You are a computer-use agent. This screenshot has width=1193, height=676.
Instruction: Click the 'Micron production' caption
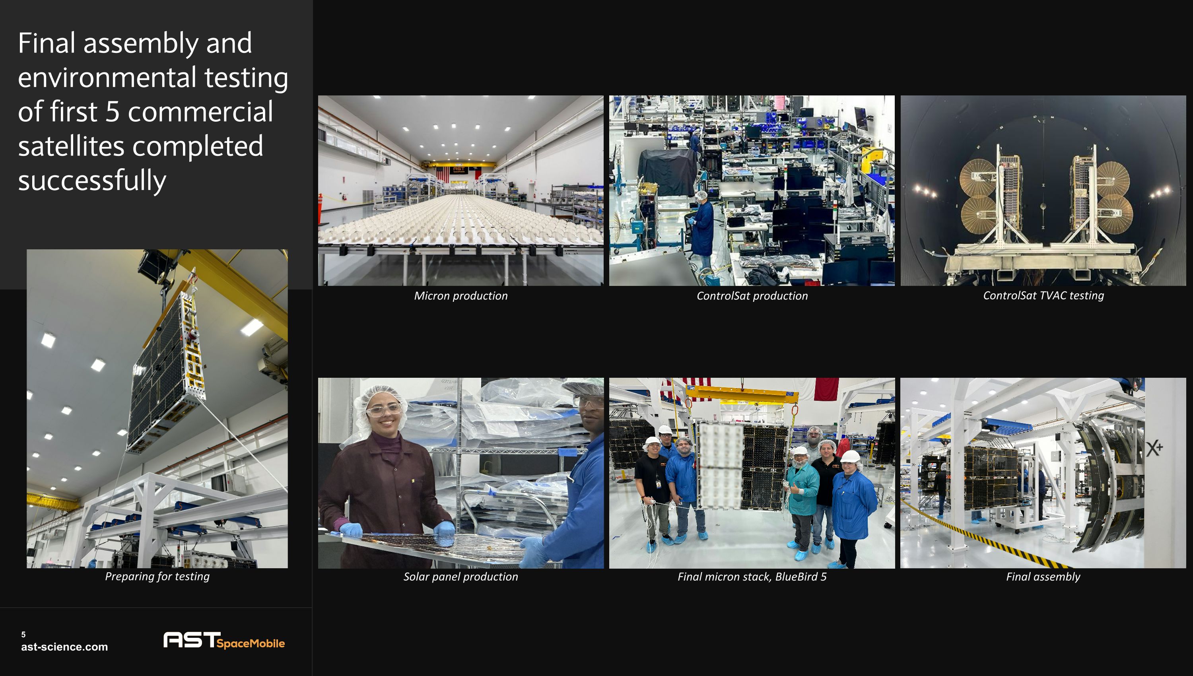460,296
